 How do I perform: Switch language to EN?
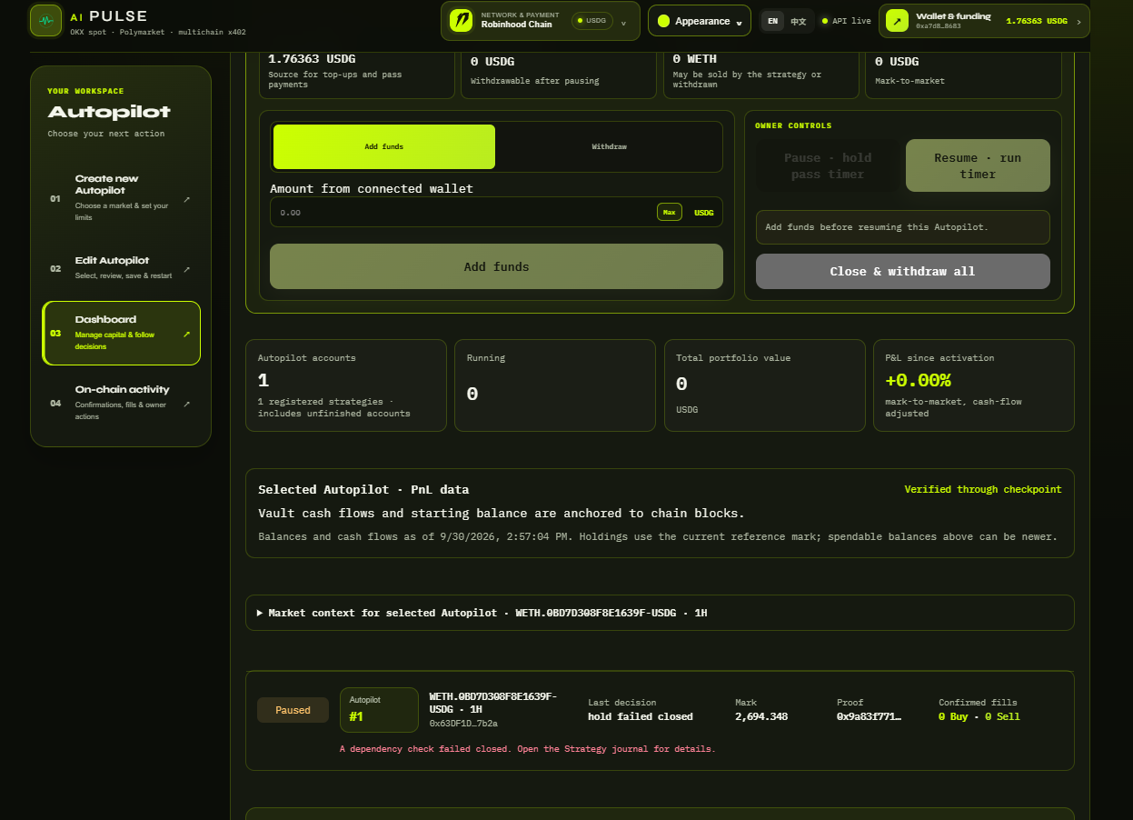[772, 21]
